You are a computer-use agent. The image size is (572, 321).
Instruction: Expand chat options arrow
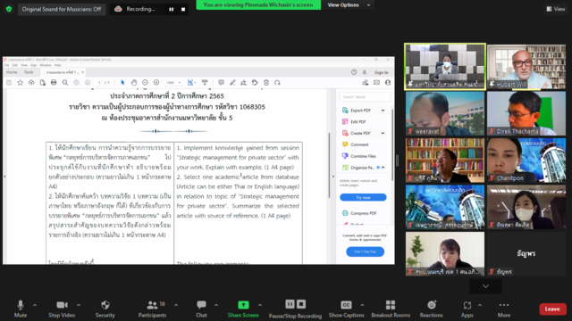pos(216,305)
